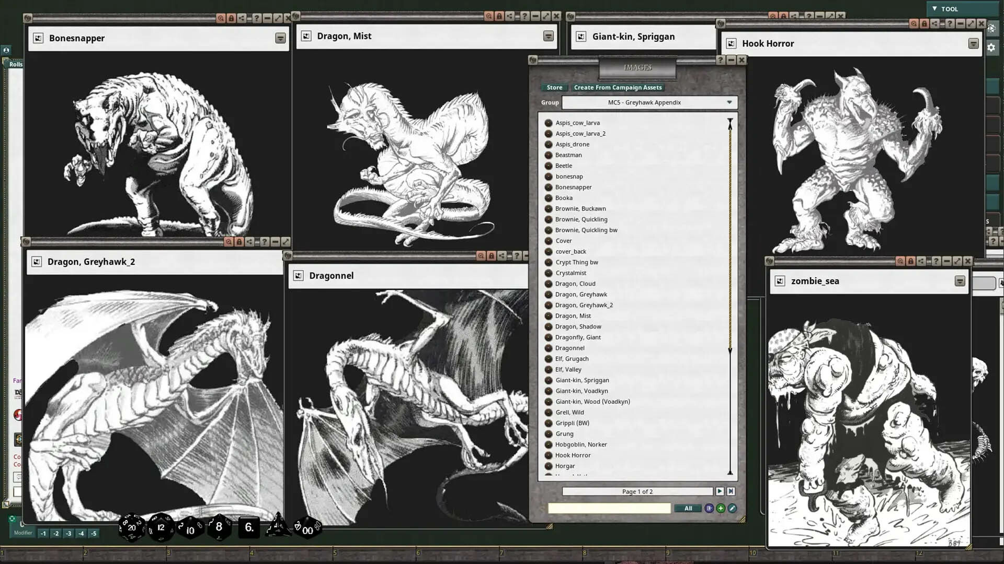Click the green plus to add a new image

pos(721,508)
